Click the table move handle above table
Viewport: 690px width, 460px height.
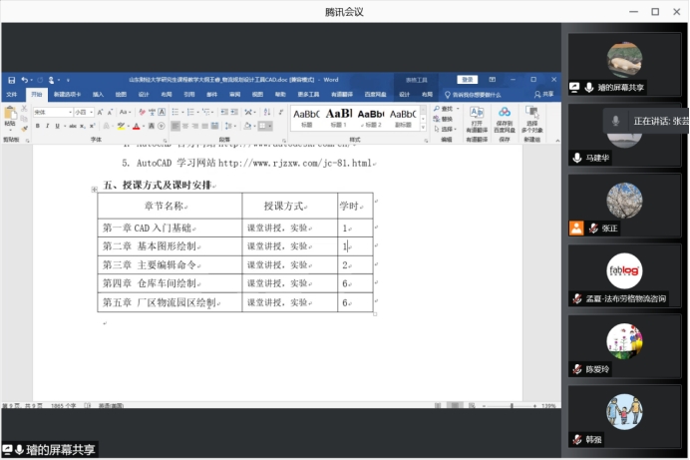point(95,189)
